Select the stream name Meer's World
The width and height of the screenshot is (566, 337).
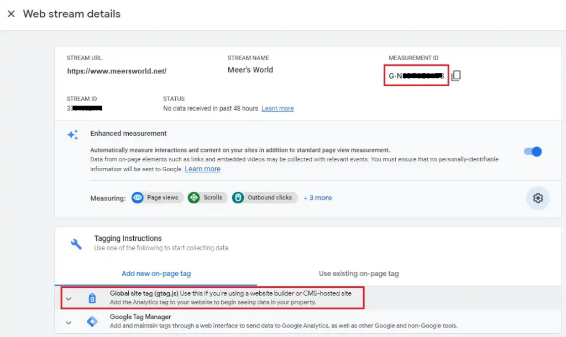pos(250,70)
